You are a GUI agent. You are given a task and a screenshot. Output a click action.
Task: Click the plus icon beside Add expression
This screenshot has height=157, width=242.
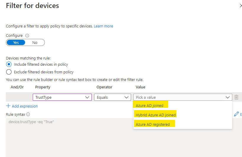tap(8, 106)
